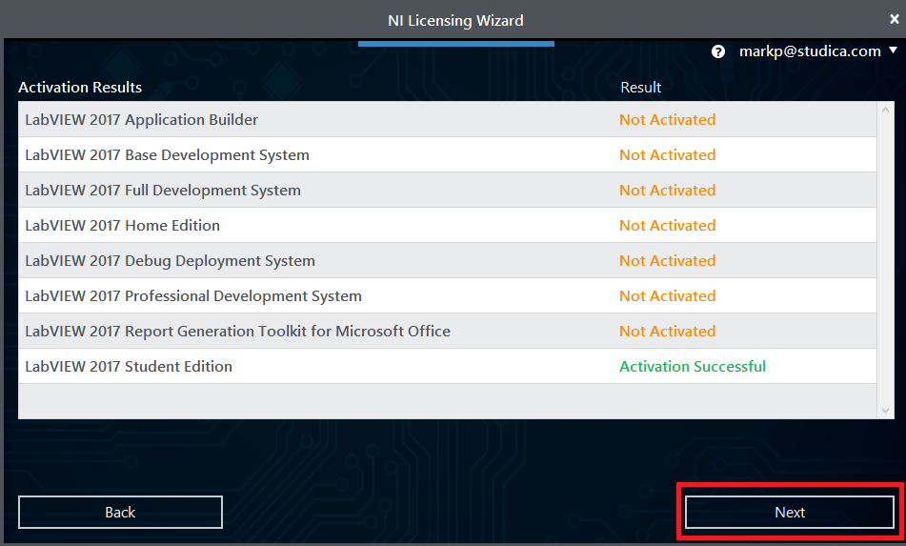The width and height of the screenshot is (906, 546).
Task: Click the Result column header
Action: click(641, 88)
